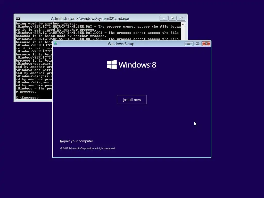Open the cmd.exe window system menu icon
The image size is (264, 198).
(18, 19)
